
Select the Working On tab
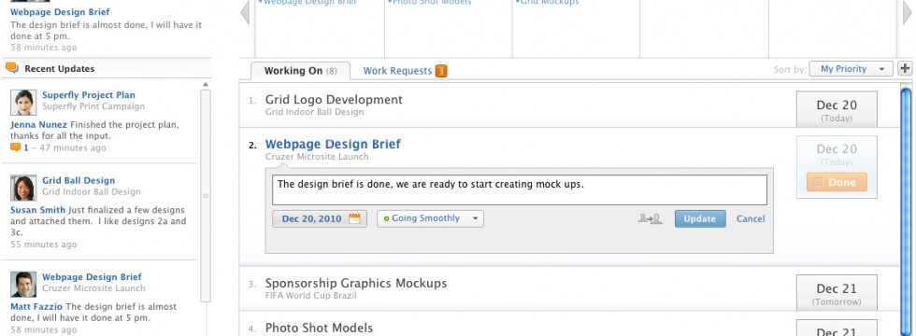pyautogui.click(x=300, y=71)
